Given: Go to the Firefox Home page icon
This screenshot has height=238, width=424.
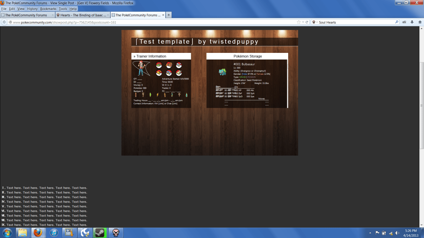Looking at the screenshot, I should (420, 22).
